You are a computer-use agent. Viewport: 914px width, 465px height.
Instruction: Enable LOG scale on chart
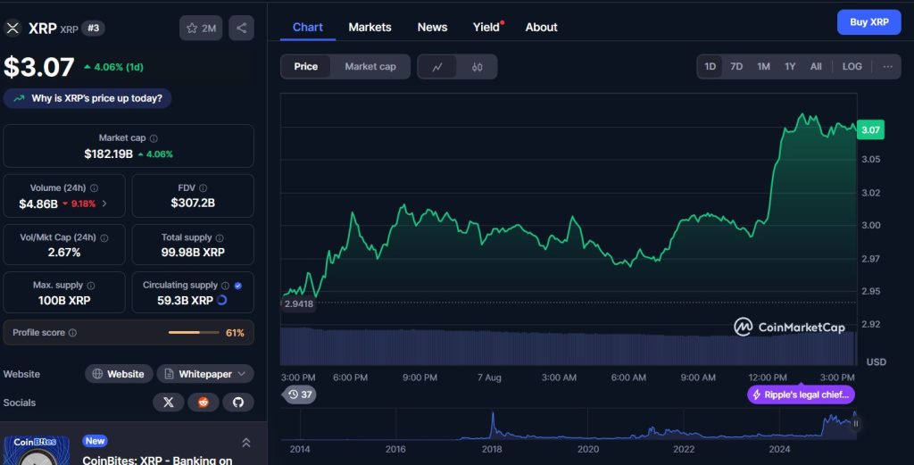pyautogui.click(x=852, y=67)
